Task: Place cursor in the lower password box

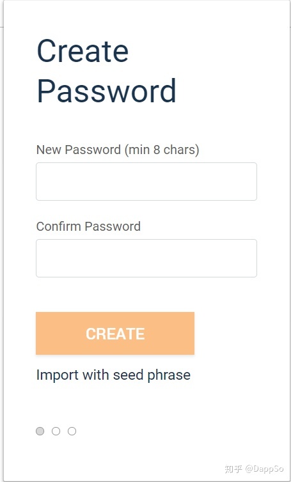Action: (146, 258)
